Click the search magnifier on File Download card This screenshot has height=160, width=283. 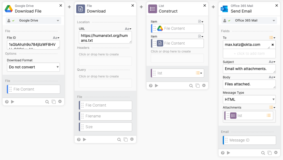click(119, 139)
